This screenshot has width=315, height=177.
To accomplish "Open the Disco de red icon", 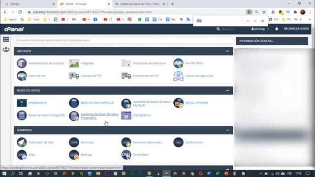I will point(22,76).
